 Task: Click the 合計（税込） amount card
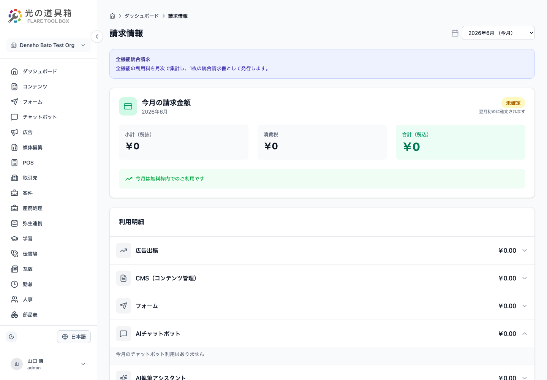[x=460, y=142]
